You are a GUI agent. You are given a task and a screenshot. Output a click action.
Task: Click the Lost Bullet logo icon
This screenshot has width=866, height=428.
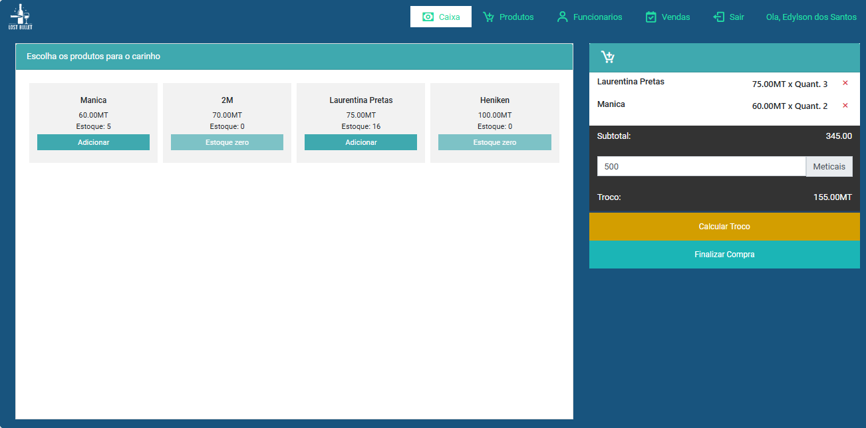point(20,17)
